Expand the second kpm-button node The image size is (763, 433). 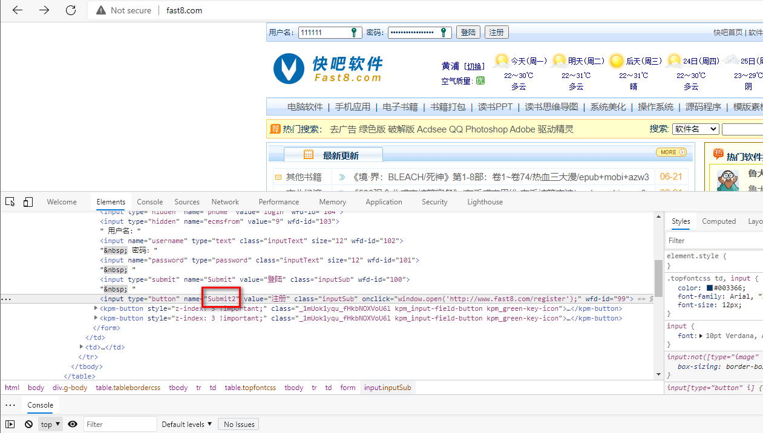(x=96, y=318)
